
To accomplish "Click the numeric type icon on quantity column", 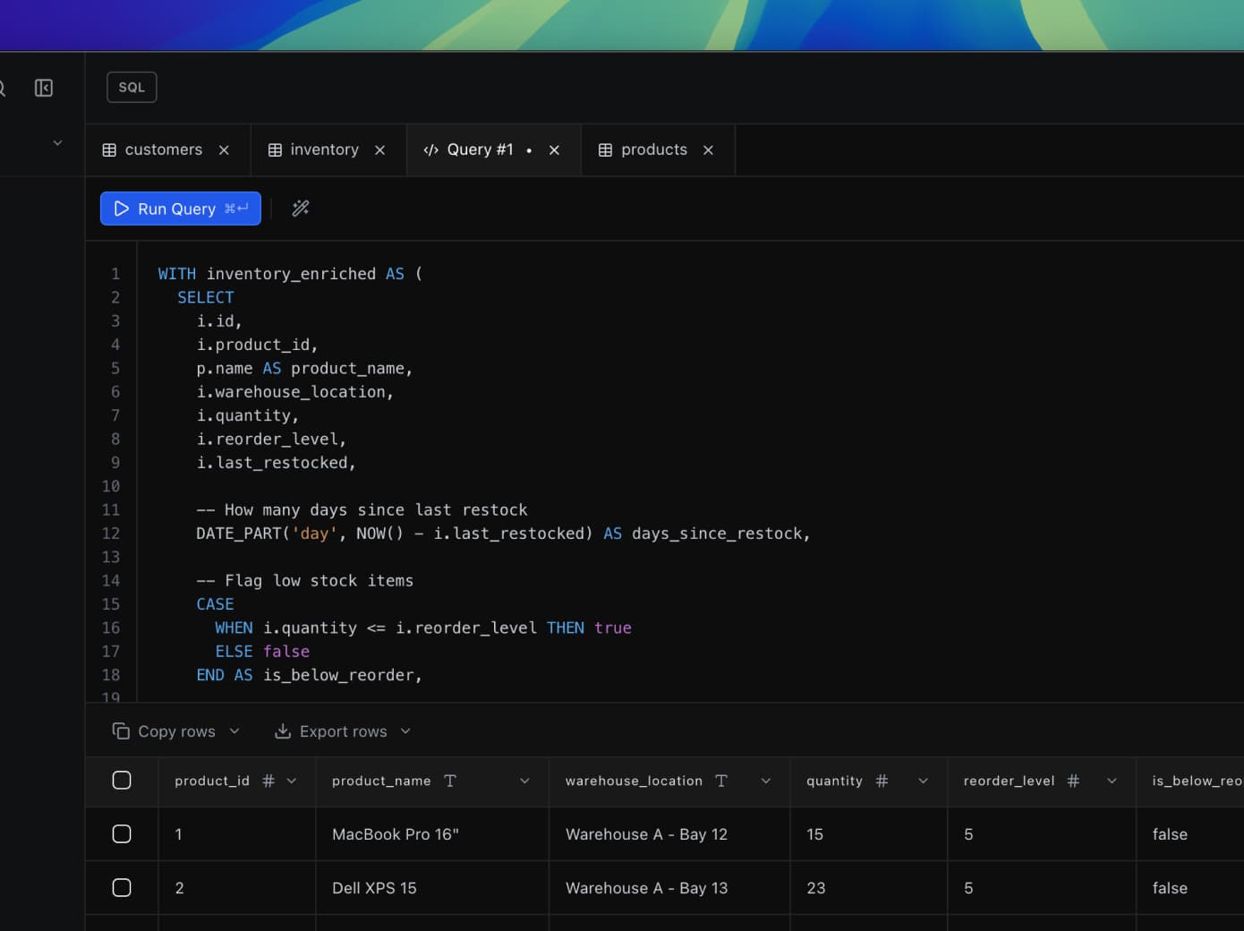I will pyautogui.click(x=882, y=781).
